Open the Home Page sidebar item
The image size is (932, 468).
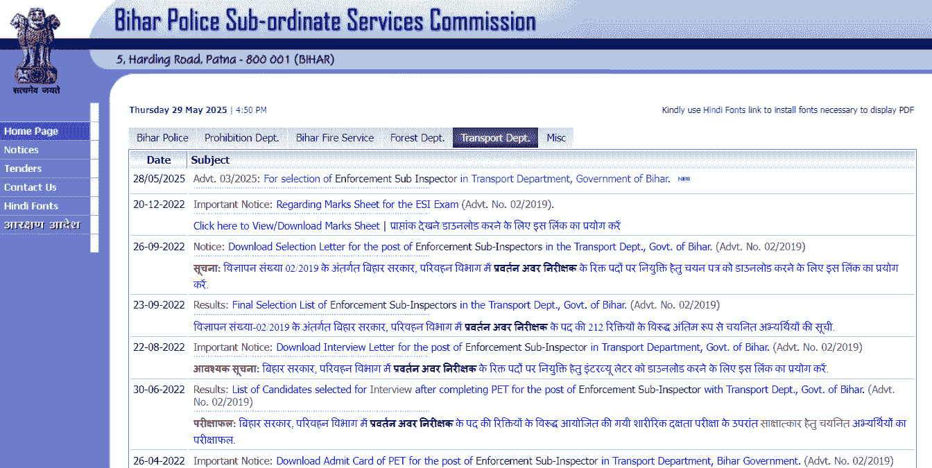click(45, 131)
